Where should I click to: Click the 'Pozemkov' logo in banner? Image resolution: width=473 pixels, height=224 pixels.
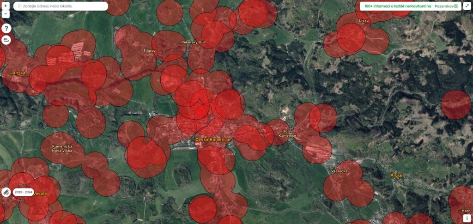[446, 6]
